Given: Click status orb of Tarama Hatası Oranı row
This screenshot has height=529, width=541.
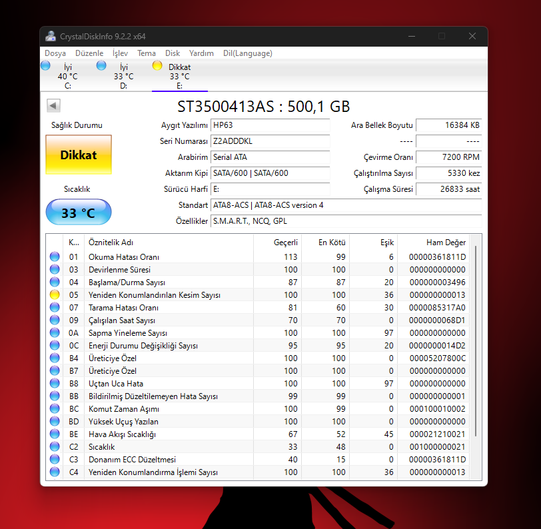Looking at the screenshot, I should click(x=55, y=307).
